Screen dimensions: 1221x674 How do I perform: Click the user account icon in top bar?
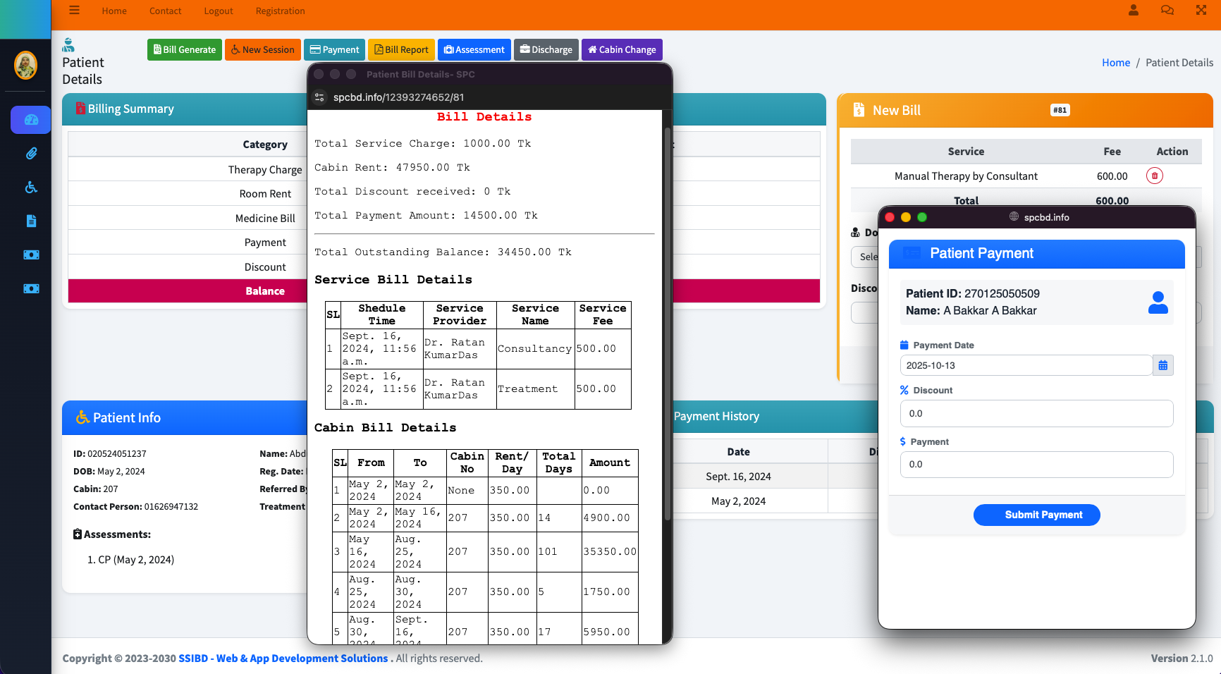point(1134,11)
